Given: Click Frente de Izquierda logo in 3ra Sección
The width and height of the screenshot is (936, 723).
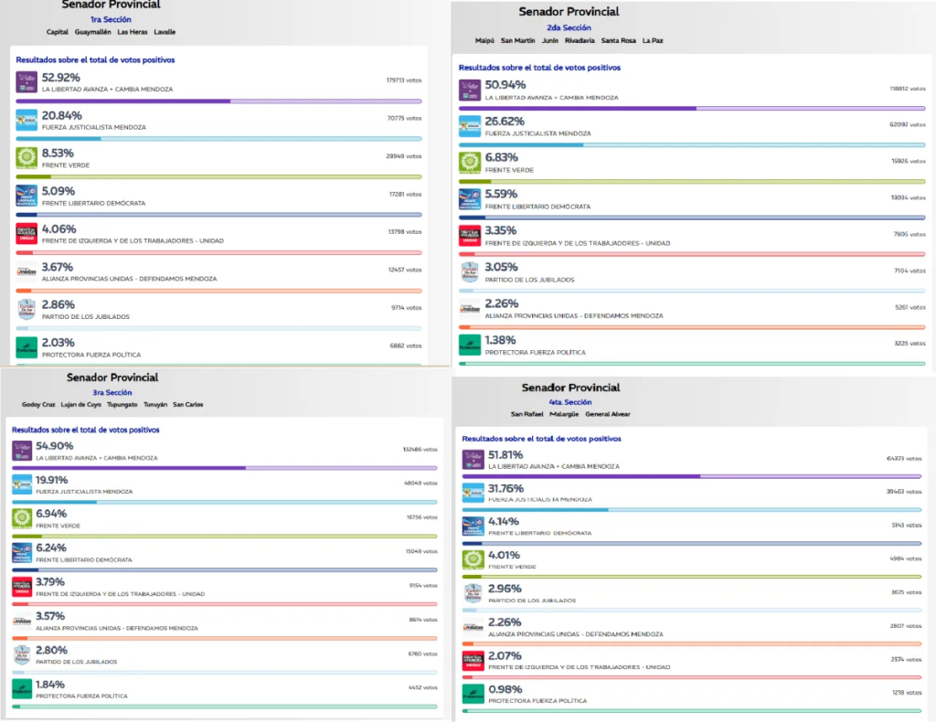Looking at the screenshot, I should (x=22, y=587).
